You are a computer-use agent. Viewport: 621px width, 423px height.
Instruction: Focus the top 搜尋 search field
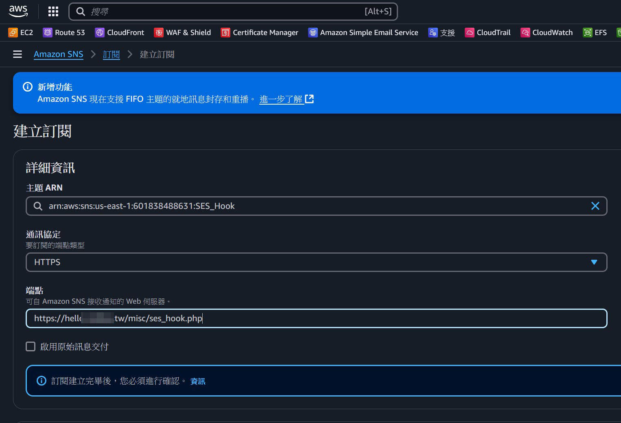pyautogui.click(x=233, y=11)
